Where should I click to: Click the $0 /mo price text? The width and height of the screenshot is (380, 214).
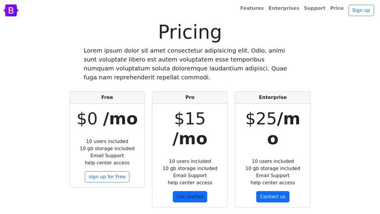(x=107, y=119)
